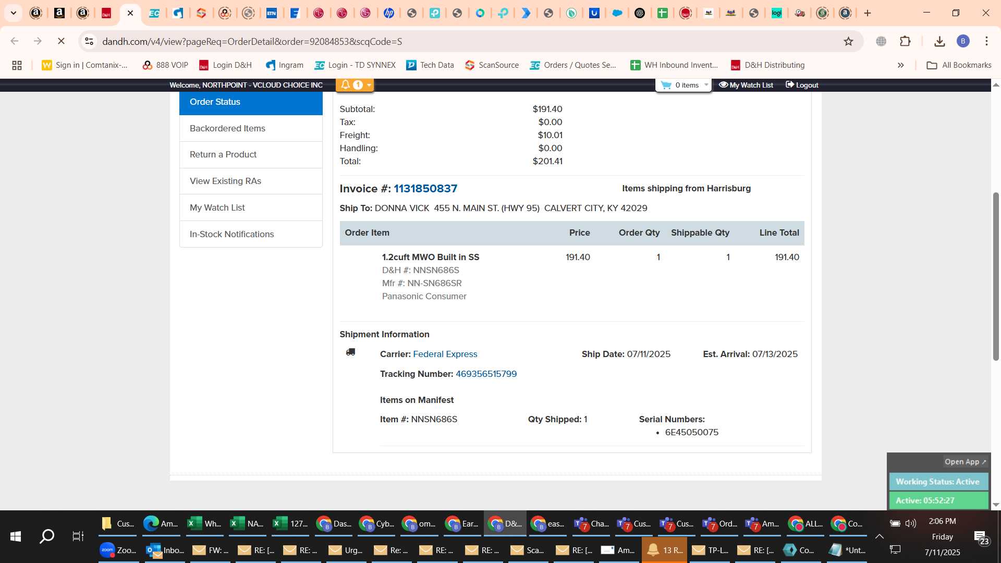Click the page vertical scrollbar thumb
This screenshot has width=1001, height=563.
coord(996,276)
